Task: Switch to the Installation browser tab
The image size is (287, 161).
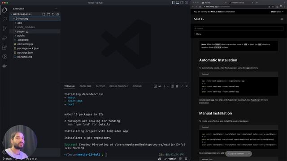Action: (x=240, y=3)
